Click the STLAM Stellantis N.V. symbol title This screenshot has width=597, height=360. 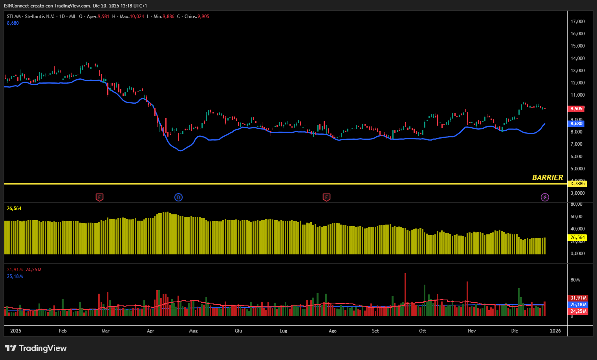[31, 16]
